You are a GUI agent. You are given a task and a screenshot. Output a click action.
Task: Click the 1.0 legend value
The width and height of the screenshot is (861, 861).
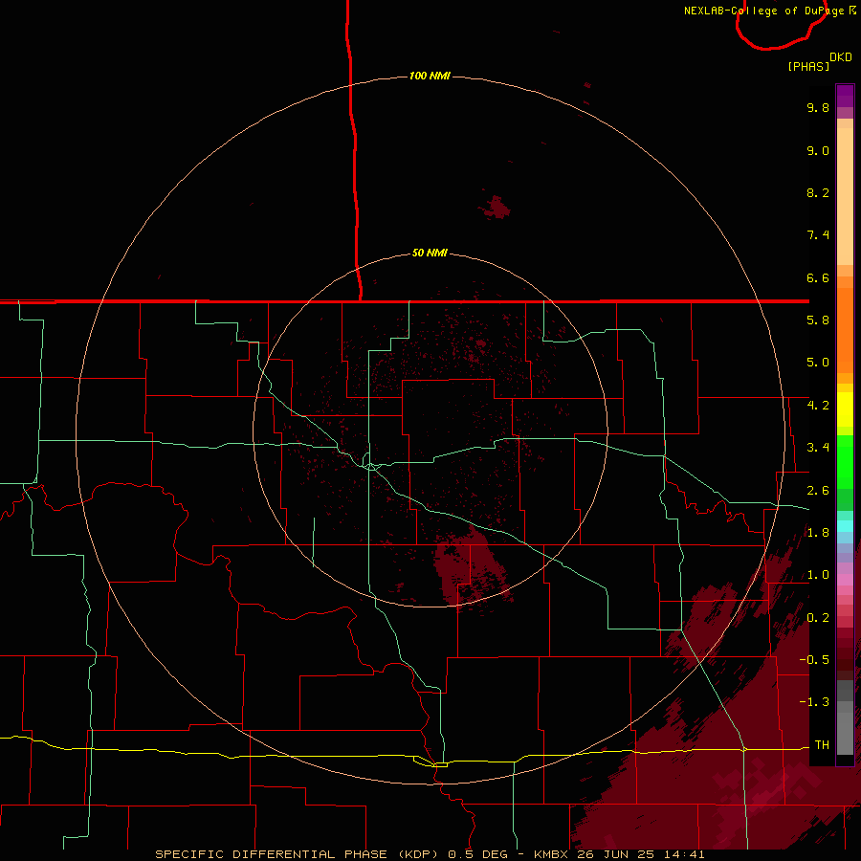tap(818, 575)
